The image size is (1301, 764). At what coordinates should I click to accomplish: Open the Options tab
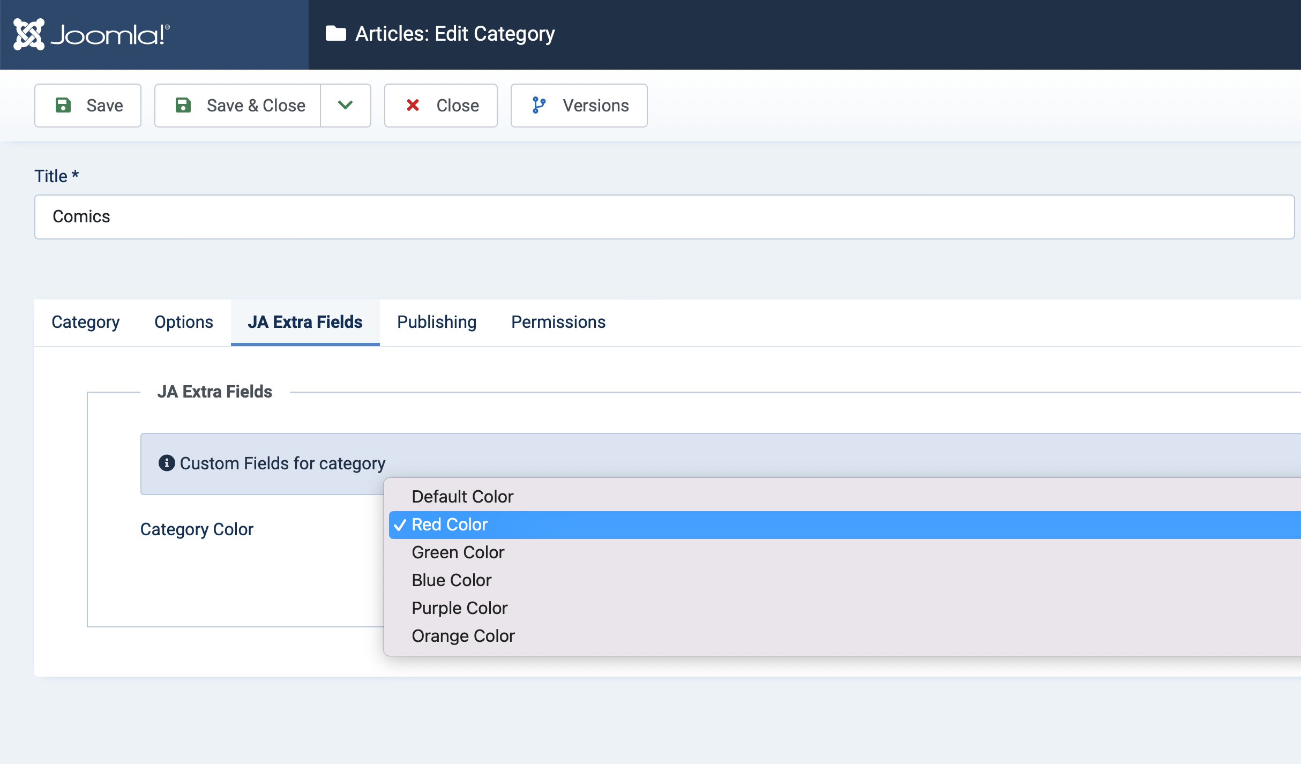coord(184,322)
